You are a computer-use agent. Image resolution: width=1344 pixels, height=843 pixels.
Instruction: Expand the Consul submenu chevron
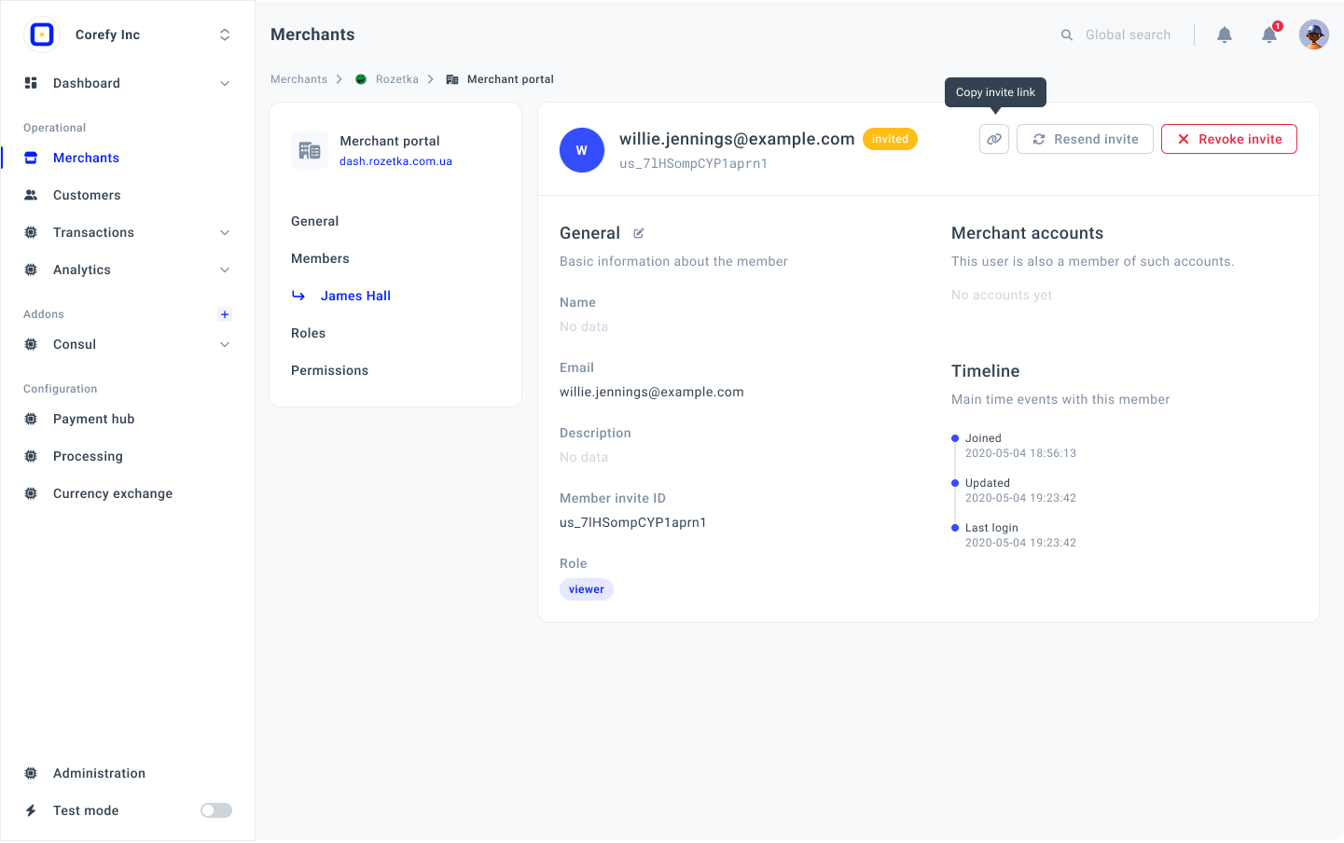[x=225, y=344]
